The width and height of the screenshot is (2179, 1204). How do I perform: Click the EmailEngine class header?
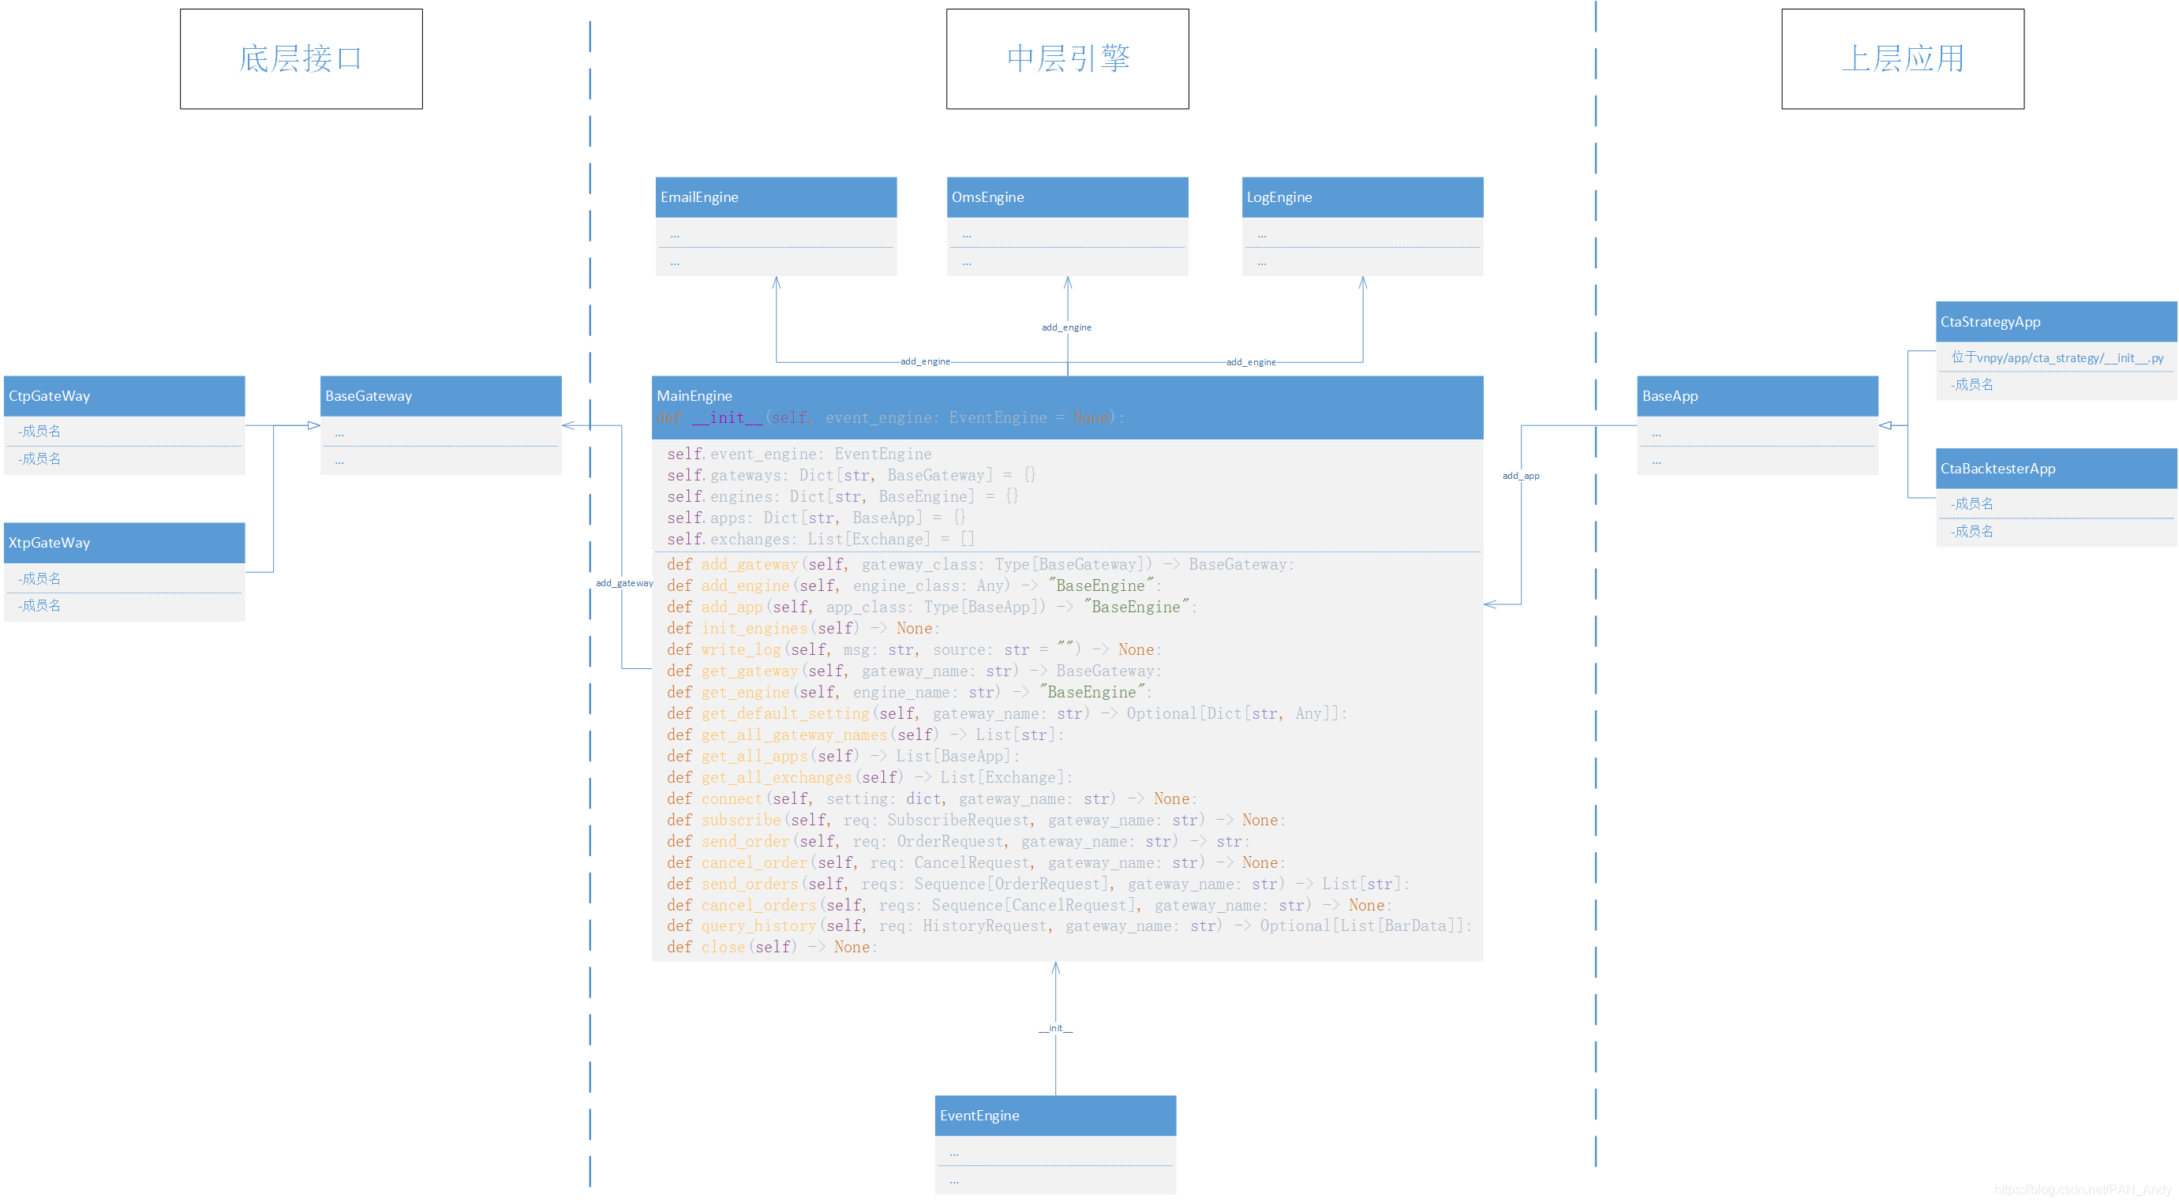point(776,197)
